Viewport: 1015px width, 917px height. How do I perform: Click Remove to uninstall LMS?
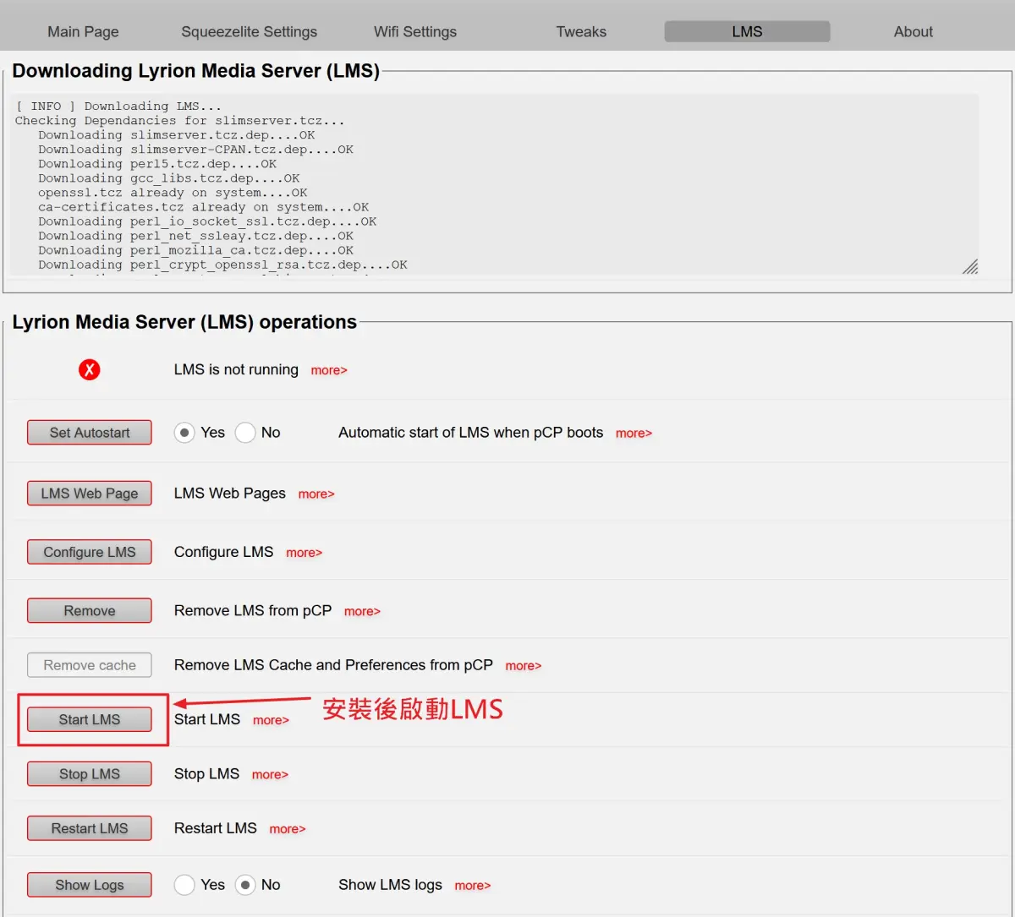(90, 611)
